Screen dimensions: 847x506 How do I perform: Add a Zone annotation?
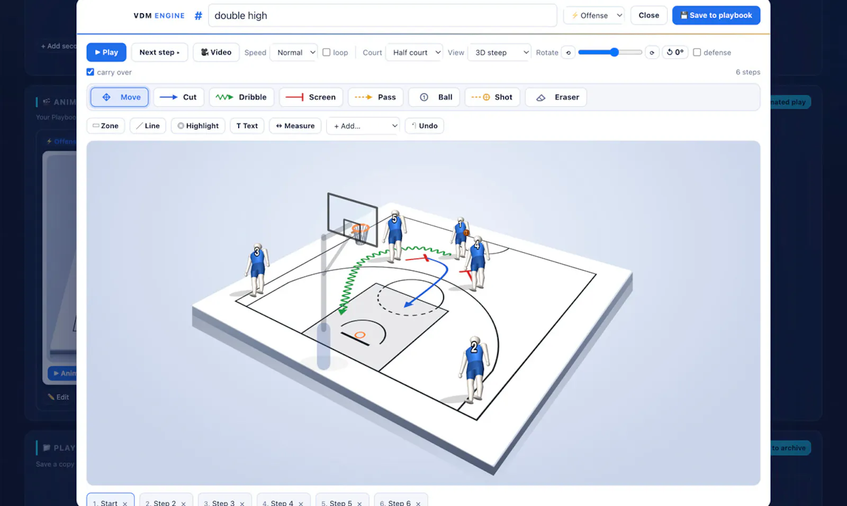[x=106, y=126]
